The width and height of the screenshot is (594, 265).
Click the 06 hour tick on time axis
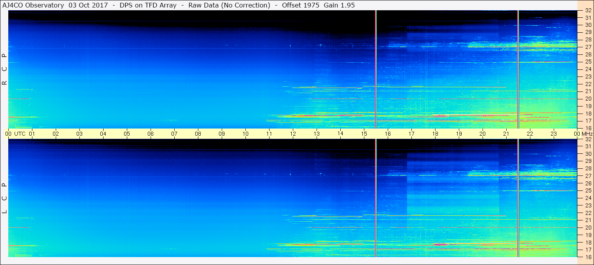click(151, 134)
